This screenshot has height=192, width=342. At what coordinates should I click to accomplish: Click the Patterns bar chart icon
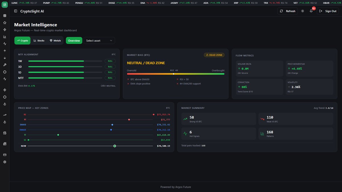pos(262,133)
